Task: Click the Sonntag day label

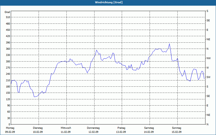Action: pyautogui.click(x=177, y=128)
